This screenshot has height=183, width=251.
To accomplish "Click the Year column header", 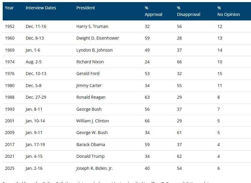I will tap(9, 8).
